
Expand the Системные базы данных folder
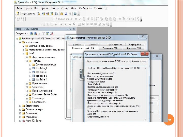click(x=23, y=46)
